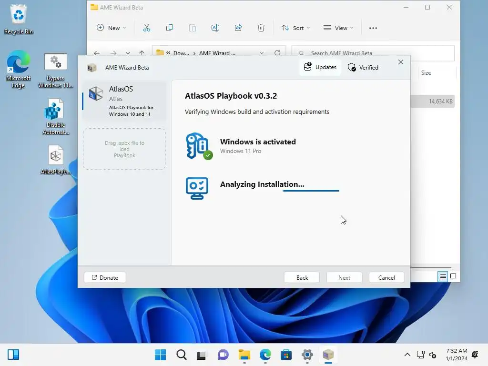Click the Size column header in Explorer
488x366 pixels.
426,73
